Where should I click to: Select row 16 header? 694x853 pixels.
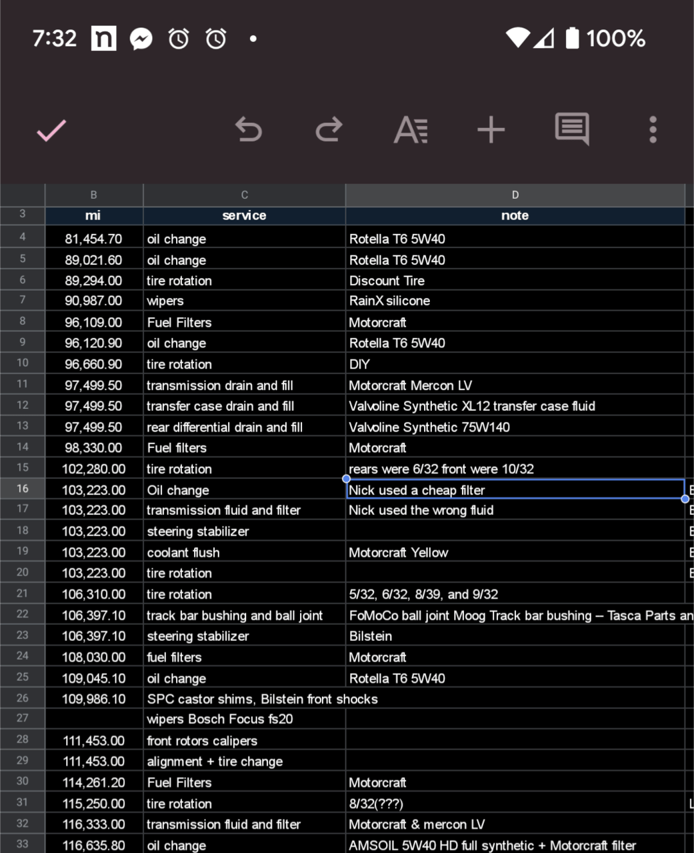(23, 489)
